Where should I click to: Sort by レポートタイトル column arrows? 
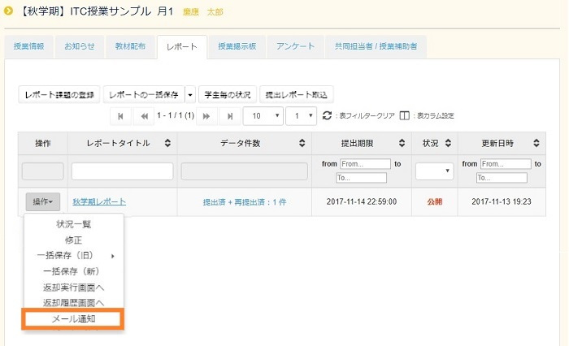coord(167,144)
